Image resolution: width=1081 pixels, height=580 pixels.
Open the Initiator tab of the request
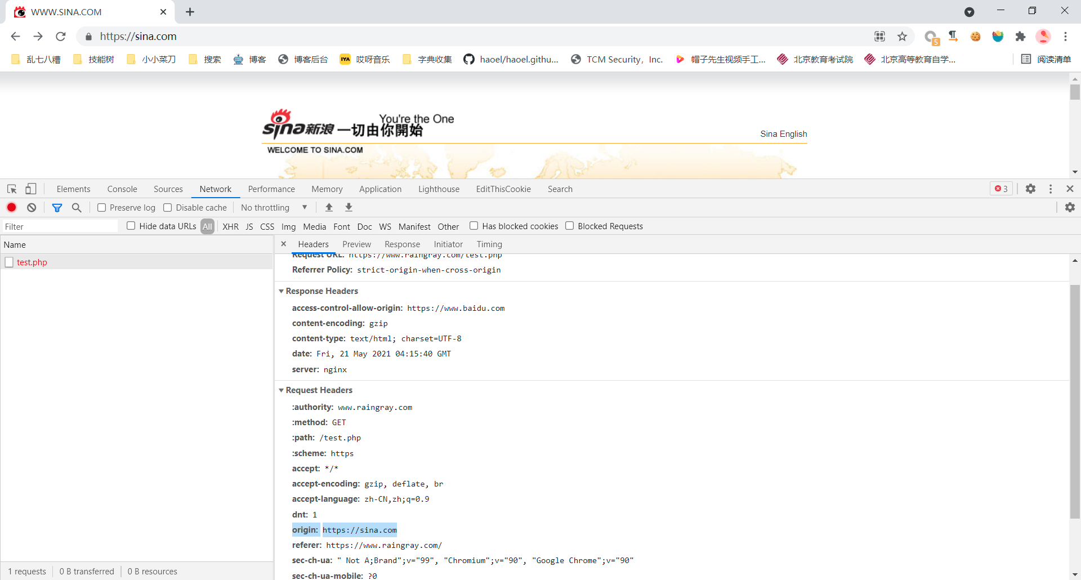point(448,244)
